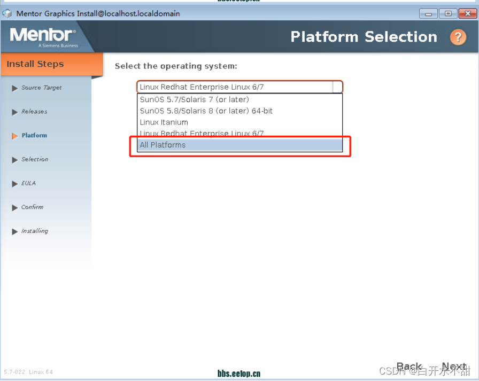Close the Mentor Graphics Install window

point(467,14)
